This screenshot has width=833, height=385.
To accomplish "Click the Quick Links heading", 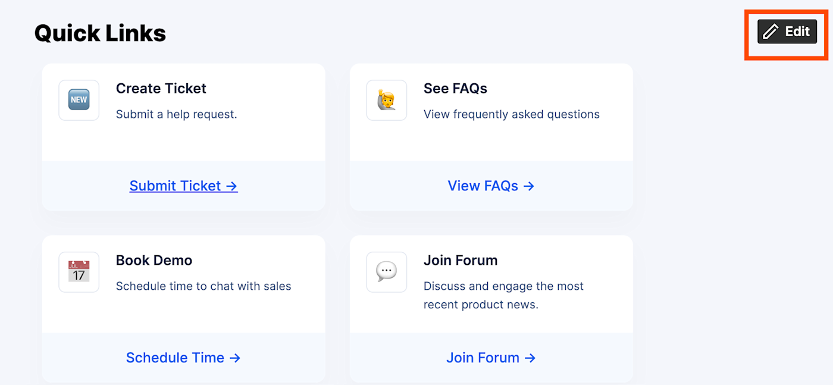I will 100,33.
